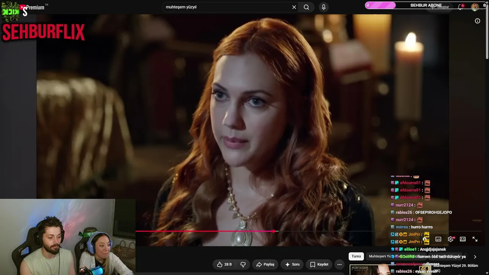Screen dimensions: 489x275
Task: Enter fullscreen on the video player
Action: 475,239
